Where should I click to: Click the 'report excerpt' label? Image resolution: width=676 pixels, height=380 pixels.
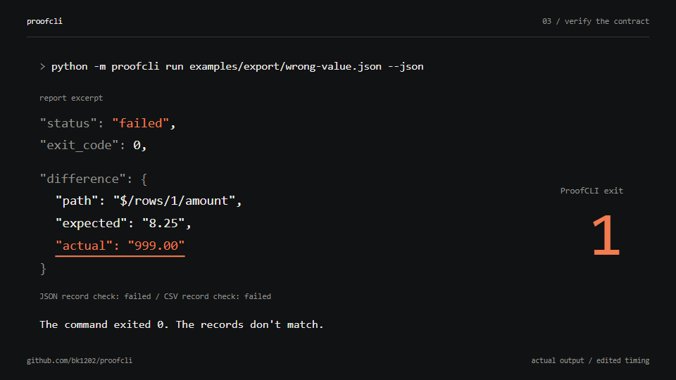point(71,98)
